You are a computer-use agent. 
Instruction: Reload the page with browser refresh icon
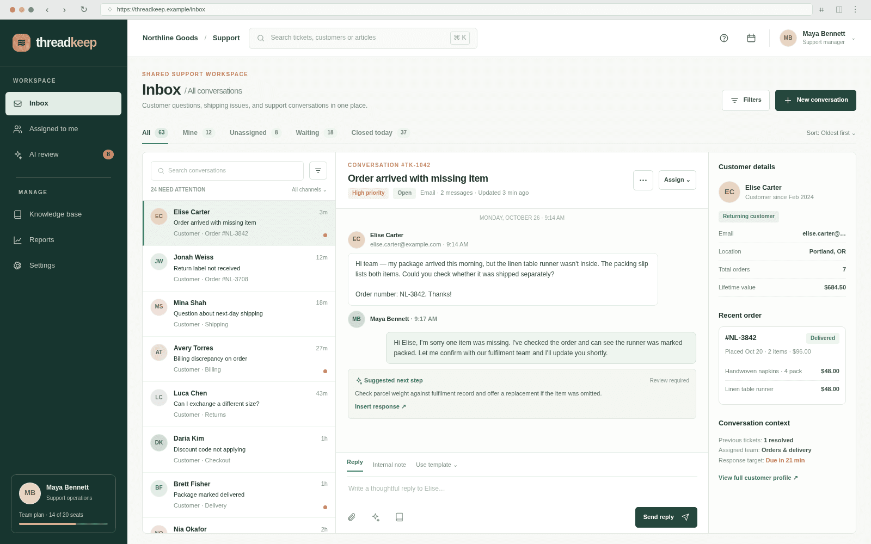coord(84,10)
